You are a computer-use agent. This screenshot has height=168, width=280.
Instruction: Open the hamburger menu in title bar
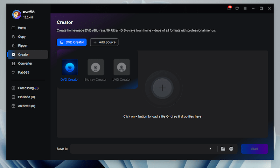click(x=245, y=8)
